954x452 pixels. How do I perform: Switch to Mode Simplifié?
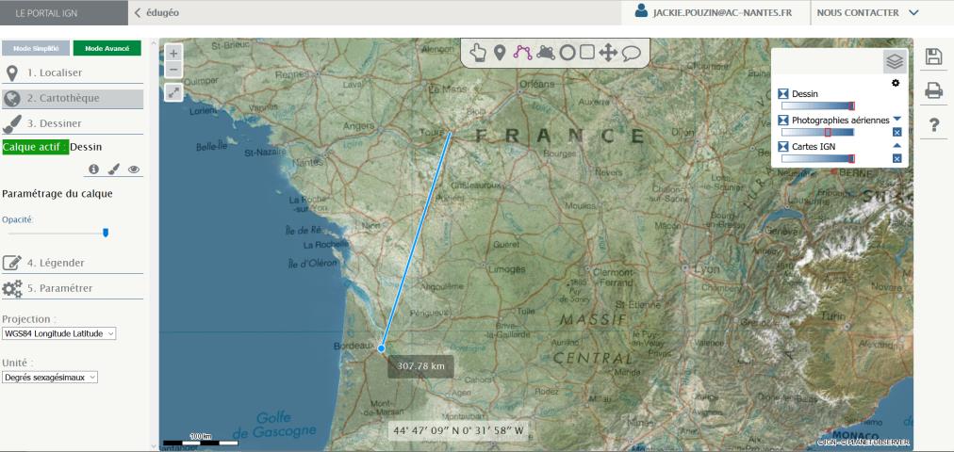[36, 48]
